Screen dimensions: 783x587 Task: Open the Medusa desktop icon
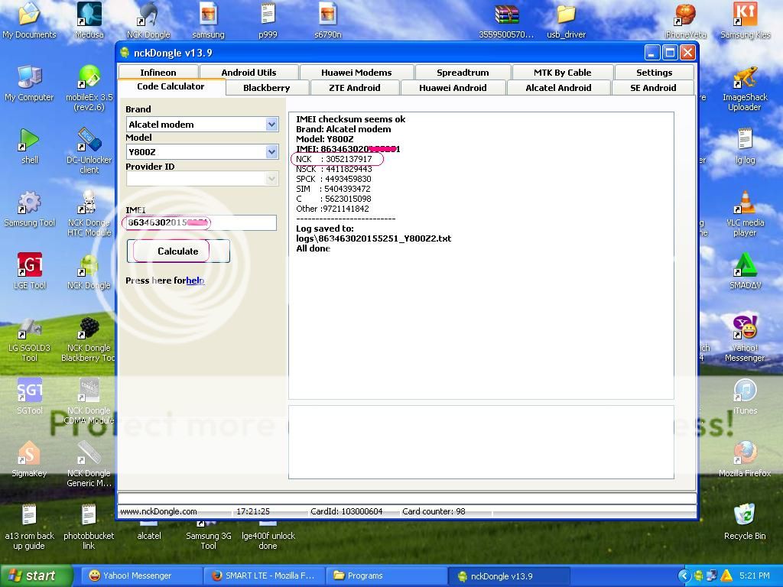89,15
